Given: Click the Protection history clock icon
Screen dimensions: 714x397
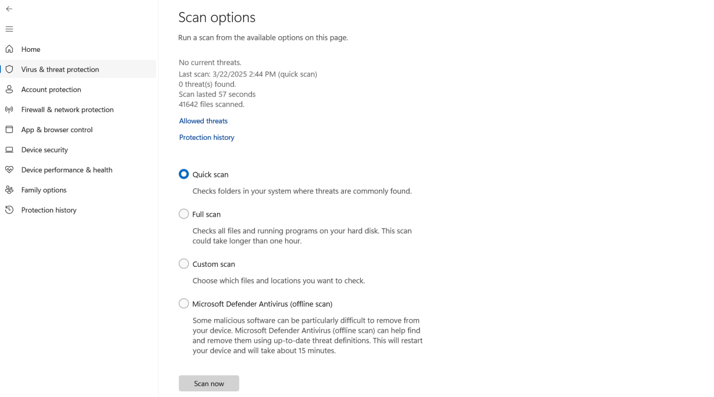Looking at the screenshot, I should 9,210.
